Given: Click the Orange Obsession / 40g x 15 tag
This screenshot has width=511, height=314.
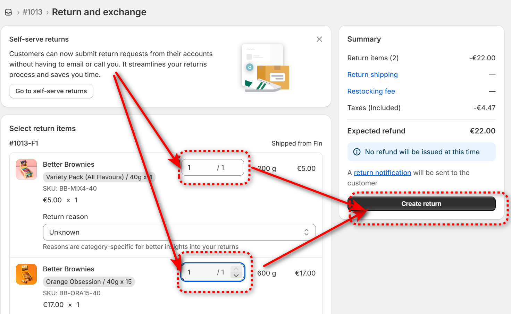Looking at the screenshot, I should (x=89, y=282).
